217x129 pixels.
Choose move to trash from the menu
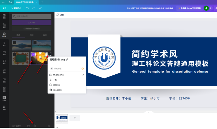pyautogui.click(x=67, y=90)
